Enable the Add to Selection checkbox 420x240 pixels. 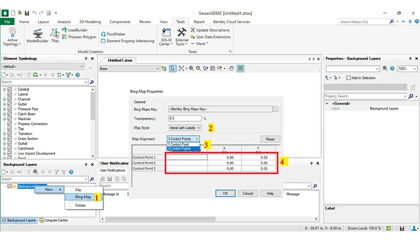click(x=349, y=78)
